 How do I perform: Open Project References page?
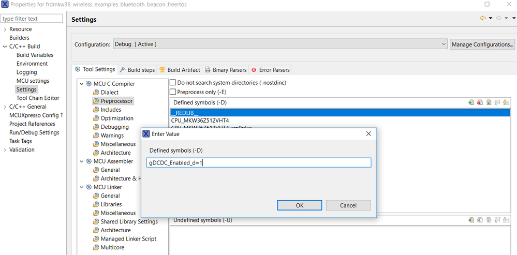point(32,124)
